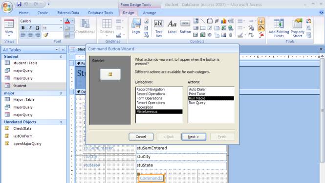Choose the Line control icon
This screenshot has width=325, height=183.
203,21
